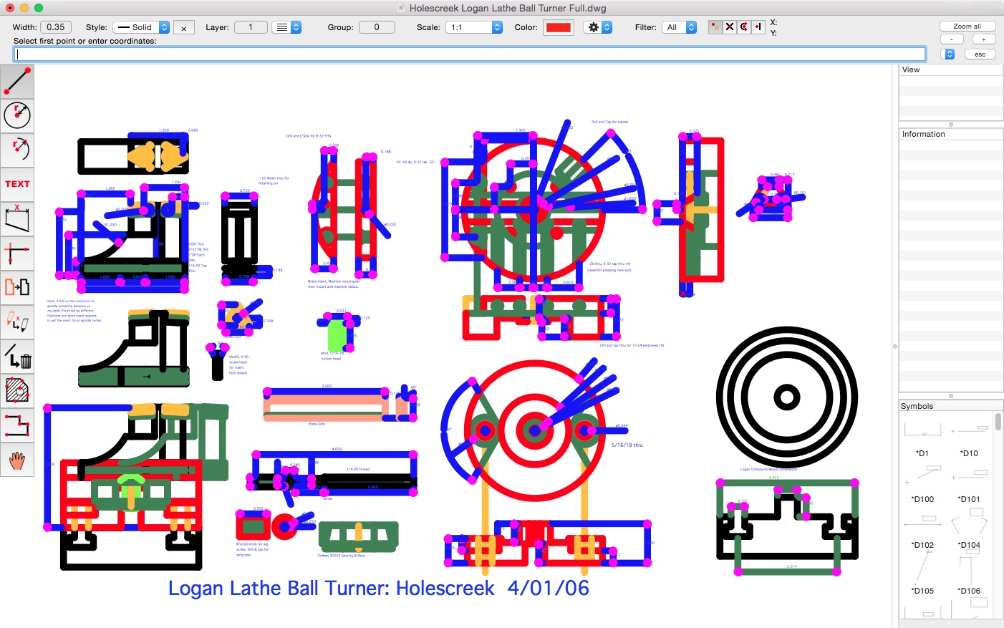Screen dimensions: 1004x628
Task: Select the Line drawing tool
Action: 17,81
